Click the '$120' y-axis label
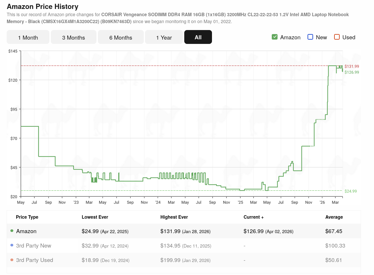Image resolution: width=374 pixels, height=275 pixels. pyautogui.click(x=13, y=80)
